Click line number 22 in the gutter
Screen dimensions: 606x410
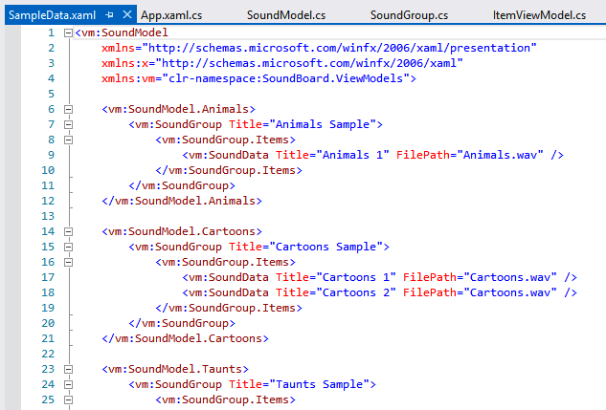[x=48, y=354]
